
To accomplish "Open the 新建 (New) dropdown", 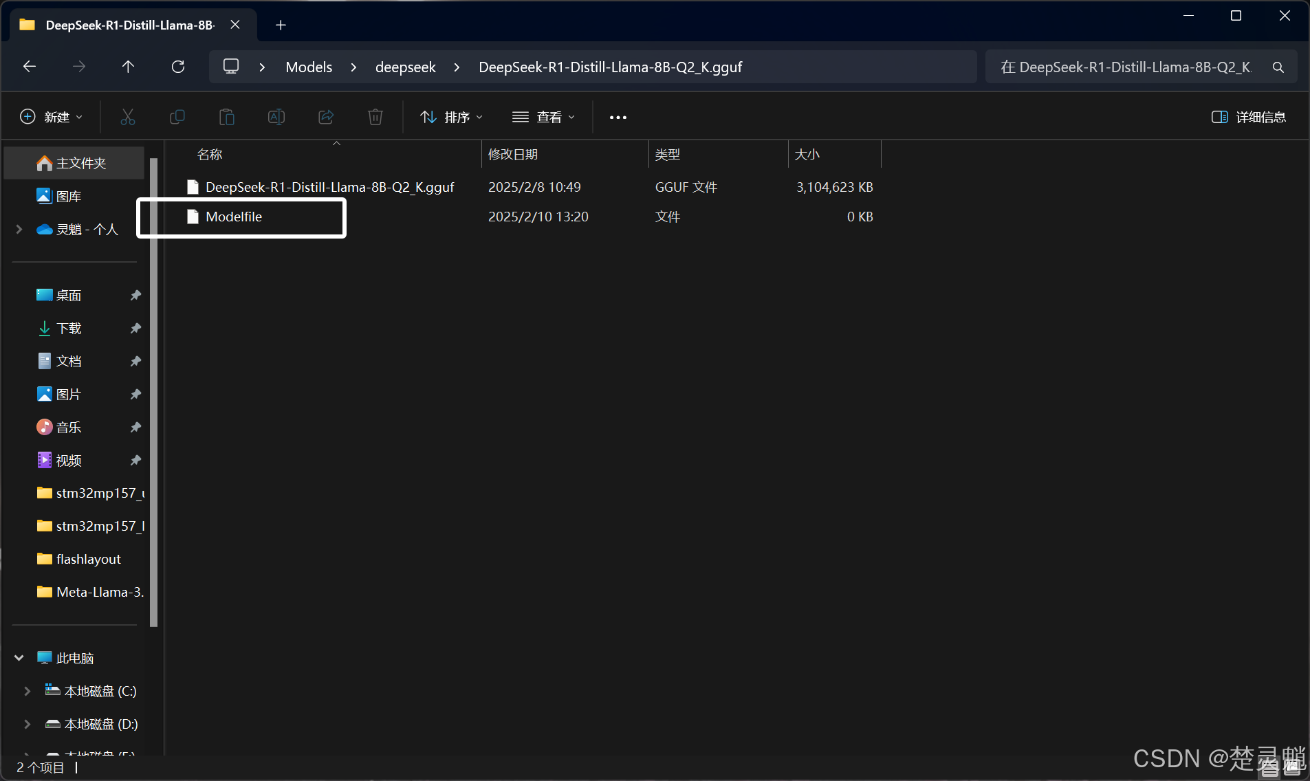I will point(52,117).
